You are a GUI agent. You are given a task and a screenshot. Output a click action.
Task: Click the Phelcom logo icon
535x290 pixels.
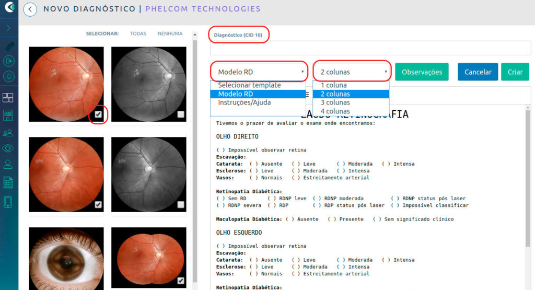9,6
